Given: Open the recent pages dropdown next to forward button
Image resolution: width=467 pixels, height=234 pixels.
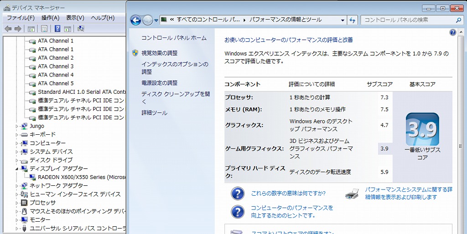Looking at the screenshot, I should (x=156, y=20).
